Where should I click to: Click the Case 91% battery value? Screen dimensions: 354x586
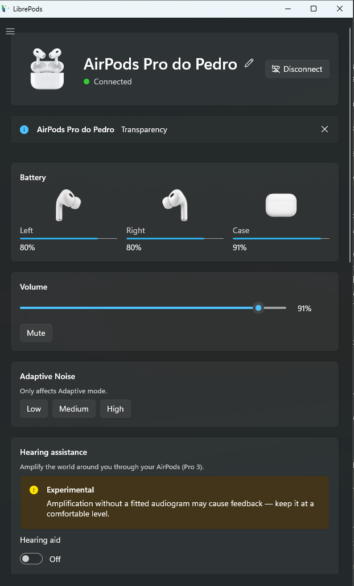240,247
